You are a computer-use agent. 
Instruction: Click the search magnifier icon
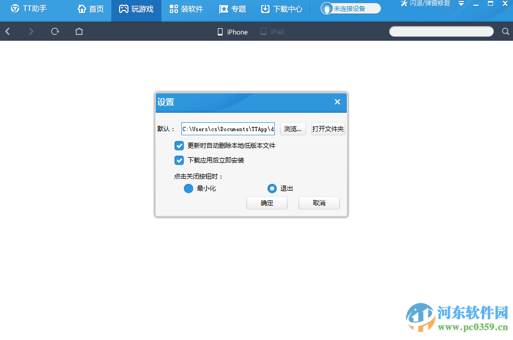pyautogui.click(x=505, y=31)
